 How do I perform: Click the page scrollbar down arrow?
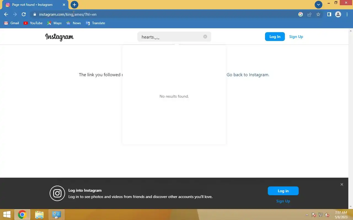351,207
